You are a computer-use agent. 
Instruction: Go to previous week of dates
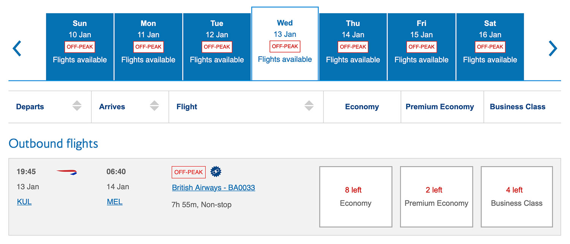click(17, 49)
